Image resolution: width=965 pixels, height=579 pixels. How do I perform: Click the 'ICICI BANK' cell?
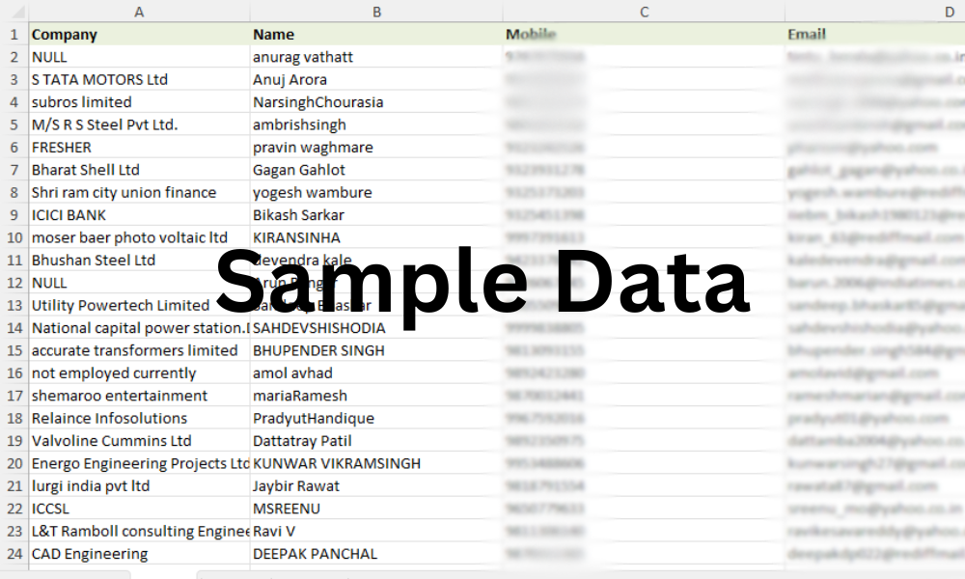(139, 215)
